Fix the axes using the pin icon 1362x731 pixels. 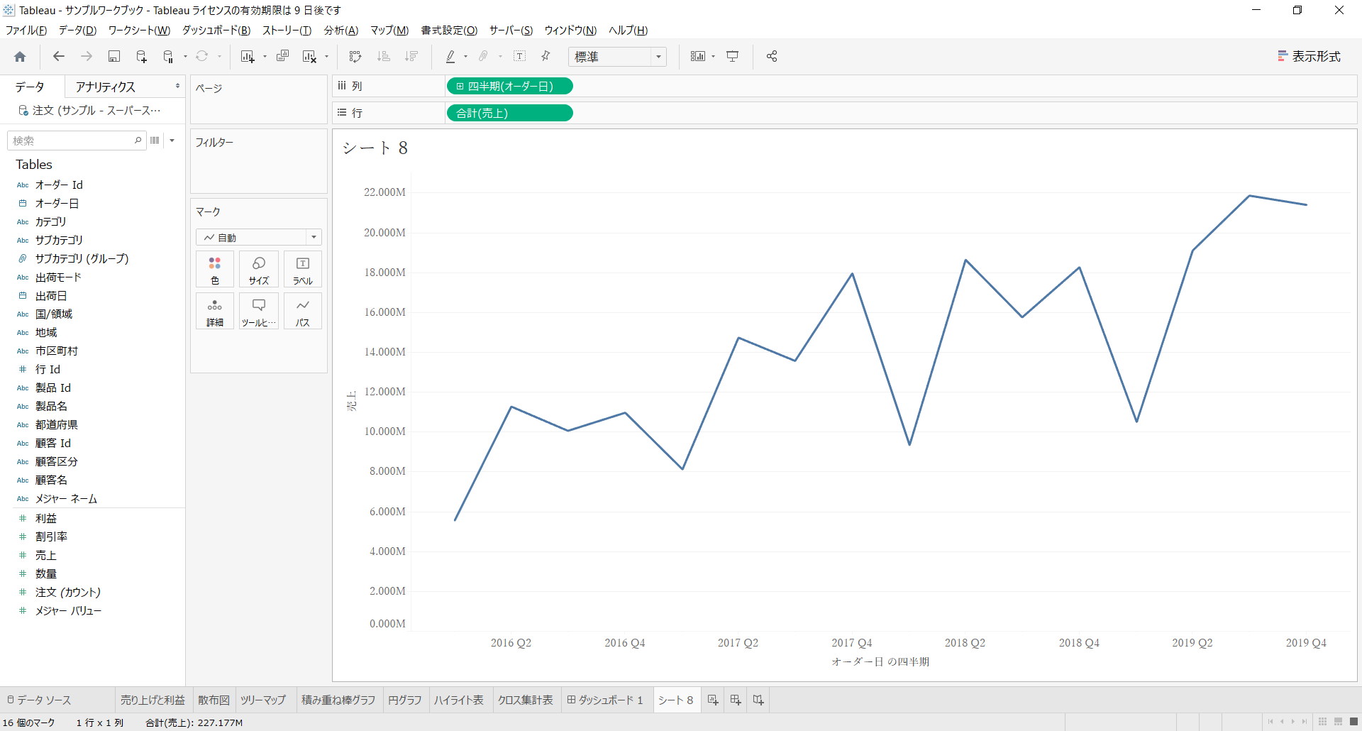[546, 57]
